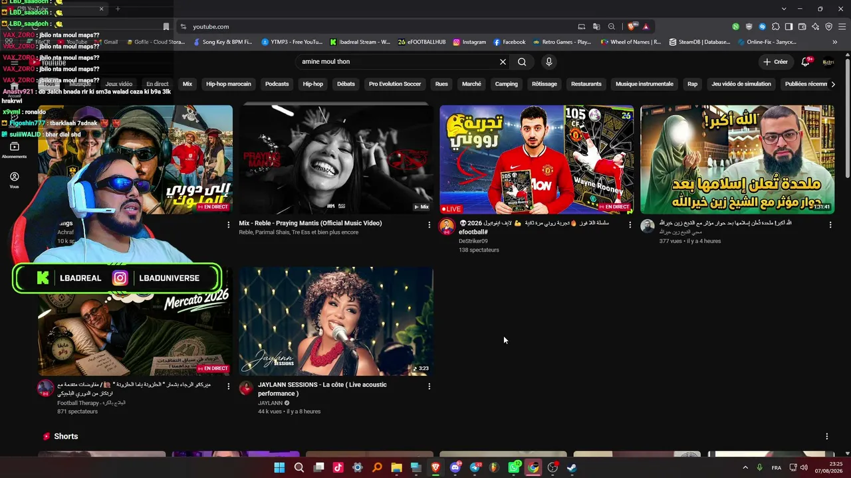Open the YouTube account avatar menu
Image resolution: width=851 pixels, height=478 pixels.
828,62
